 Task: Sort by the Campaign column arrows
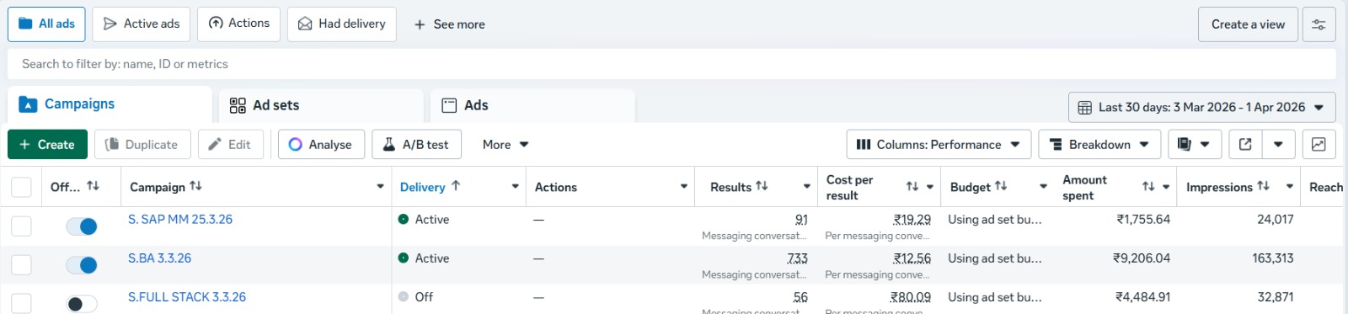[x=195, y=186]
